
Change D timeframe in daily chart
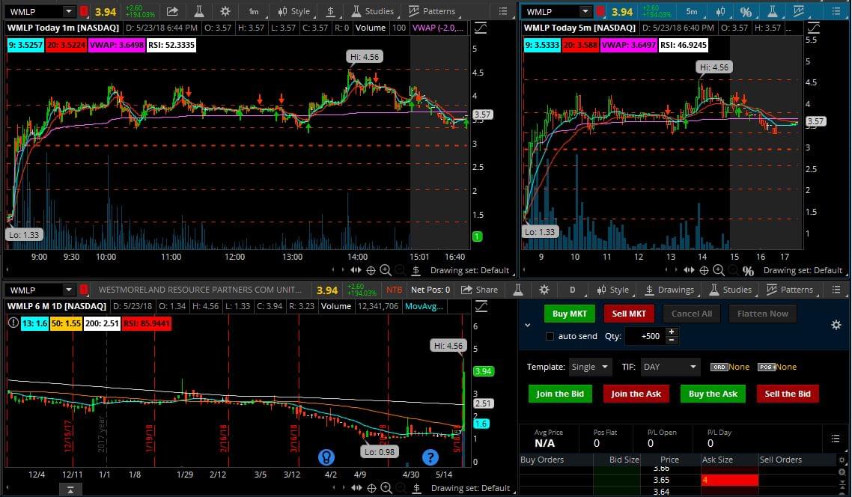click(573, 290)
